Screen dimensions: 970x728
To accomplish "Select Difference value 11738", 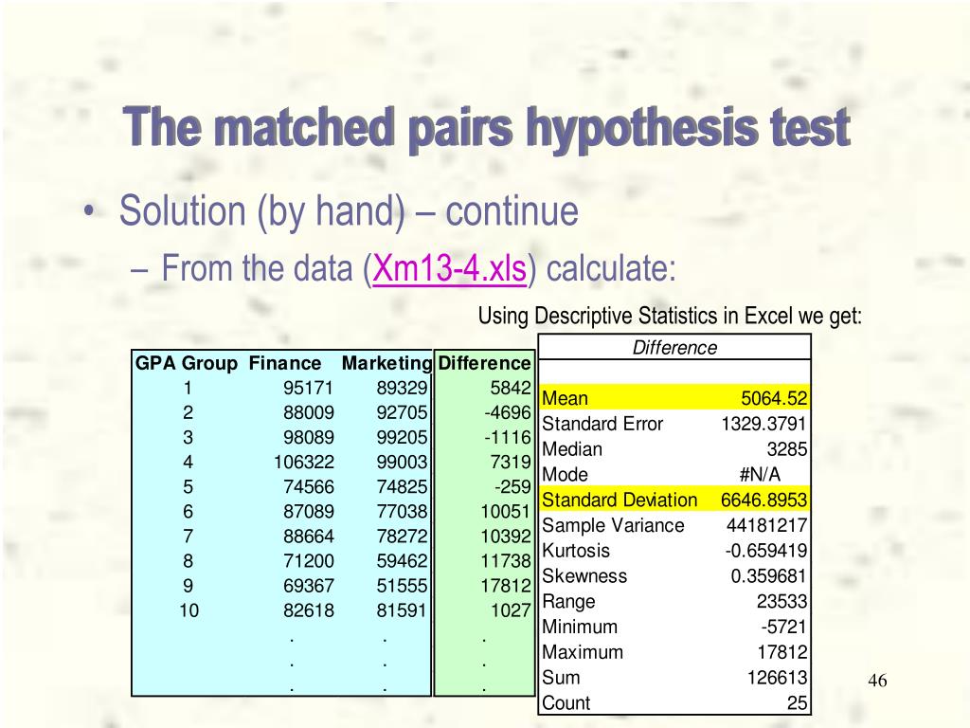I will pyautogui.click(x=506, y=561).
